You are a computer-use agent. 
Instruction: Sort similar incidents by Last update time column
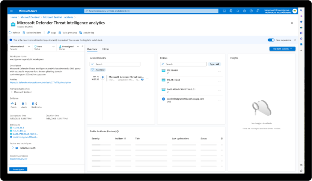point(180,139)
